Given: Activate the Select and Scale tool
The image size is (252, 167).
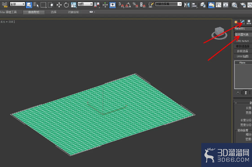Looking at the screenshot, I should pyautogui.click(x=73, y=5).
